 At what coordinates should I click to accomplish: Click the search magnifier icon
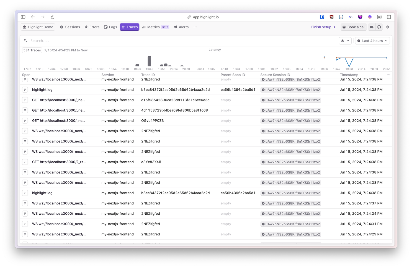click(x=25, y=41)
